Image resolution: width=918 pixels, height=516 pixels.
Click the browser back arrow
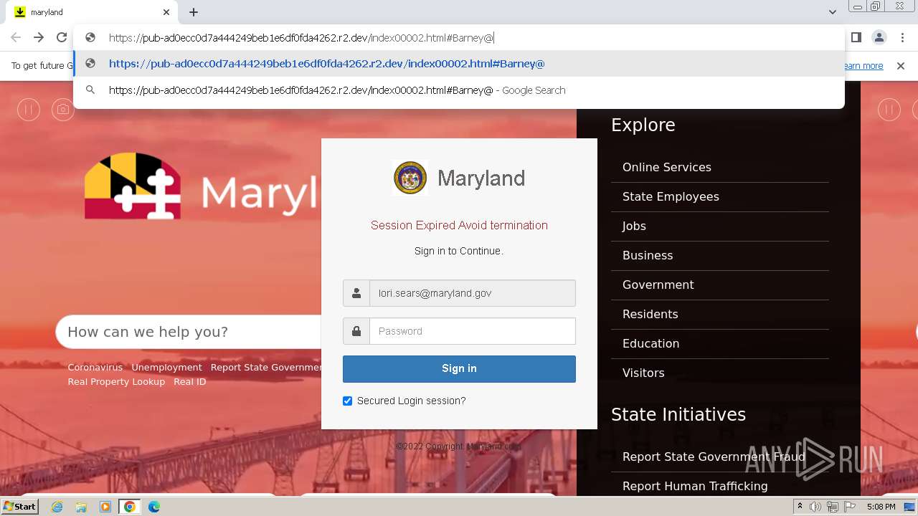click(16, 38)
